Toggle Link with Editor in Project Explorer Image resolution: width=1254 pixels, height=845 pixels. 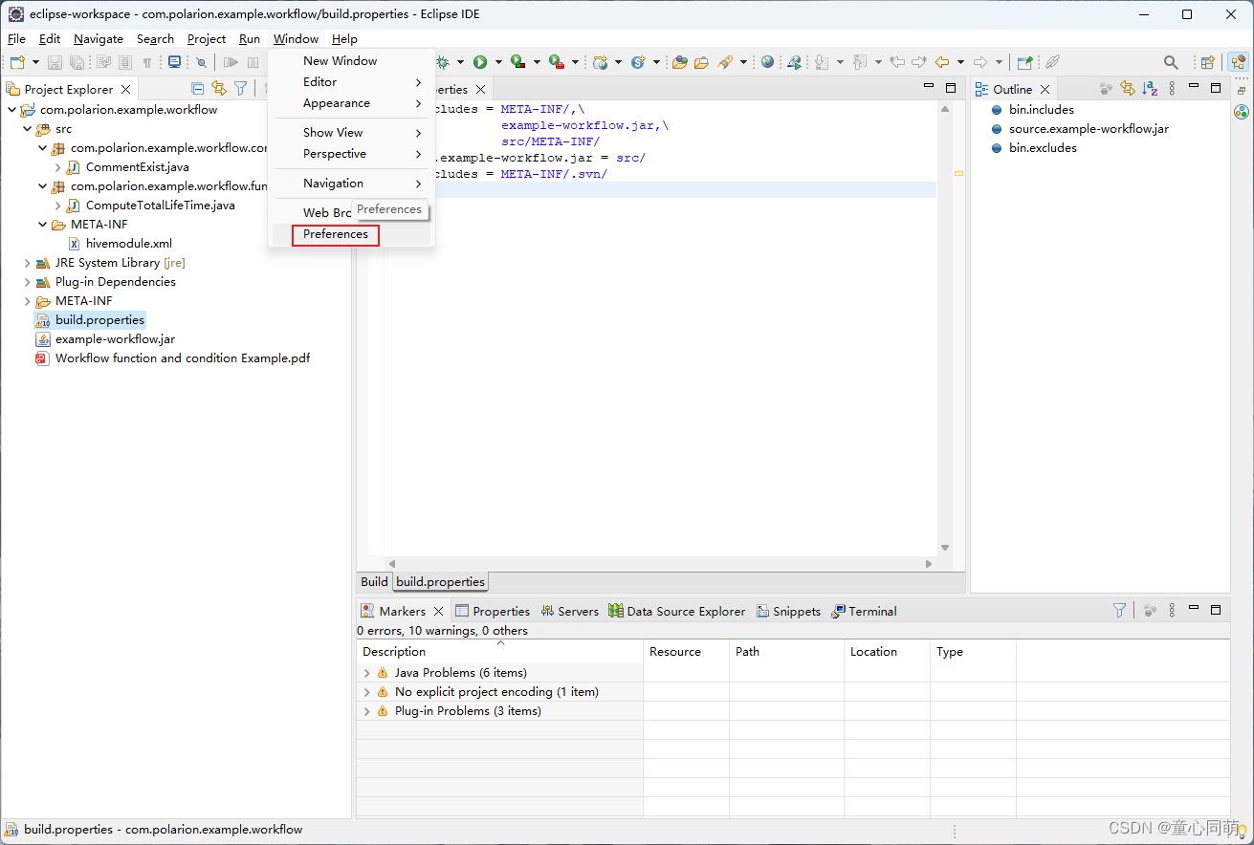219,89
